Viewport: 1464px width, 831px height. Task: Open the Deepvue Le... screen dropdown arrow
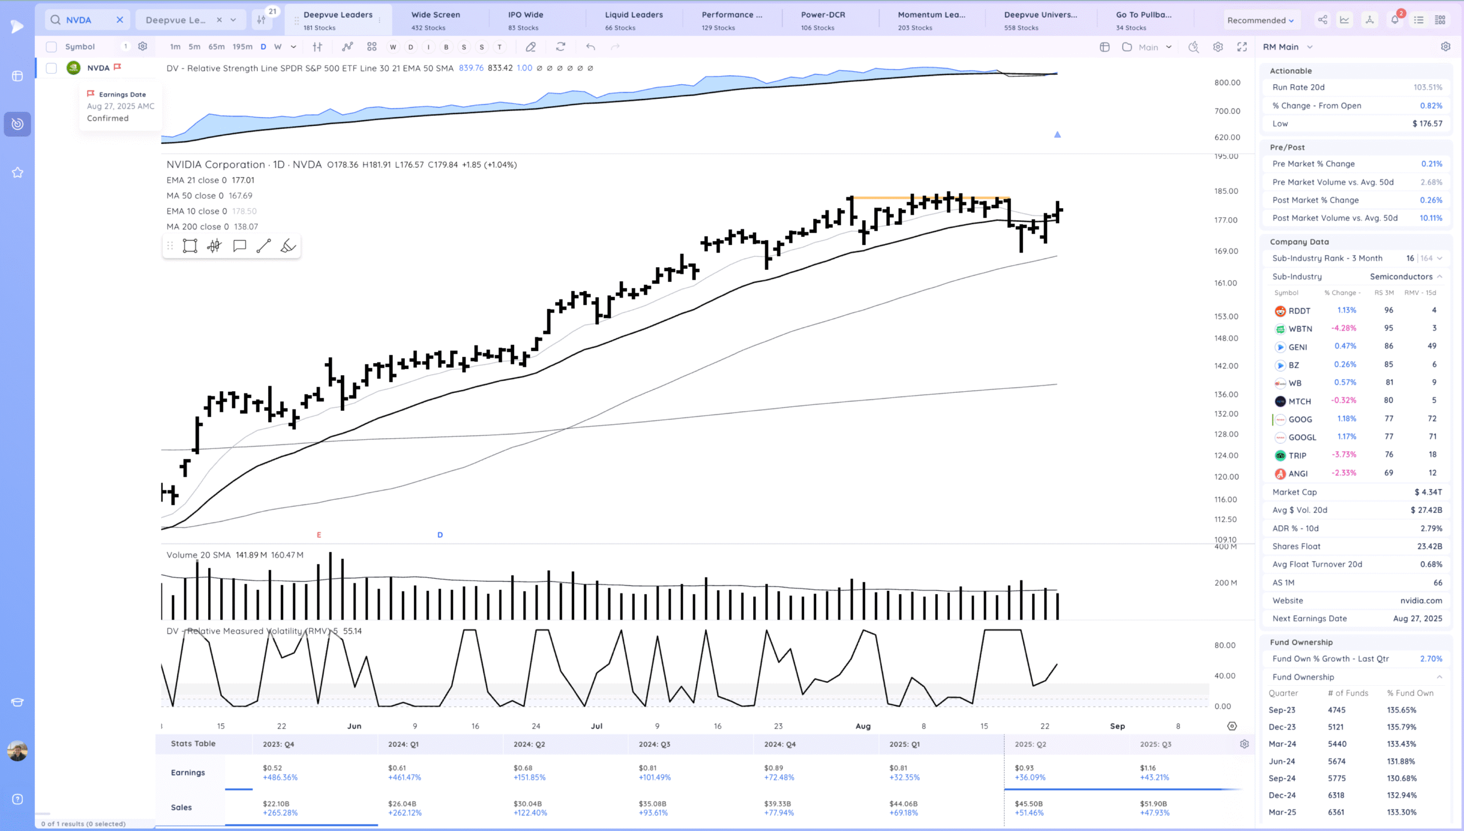(x=233, y=20)
